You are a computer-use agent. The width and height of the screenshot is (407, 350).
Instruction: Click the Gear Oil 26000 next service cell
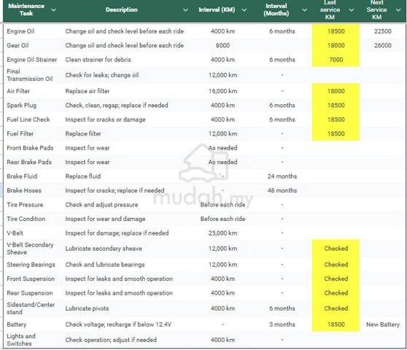coord(383,45)
